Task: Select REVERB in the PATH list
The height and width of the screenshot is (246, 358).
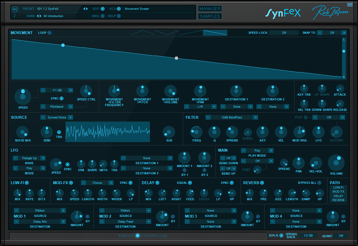Action: tap(338, 200)
